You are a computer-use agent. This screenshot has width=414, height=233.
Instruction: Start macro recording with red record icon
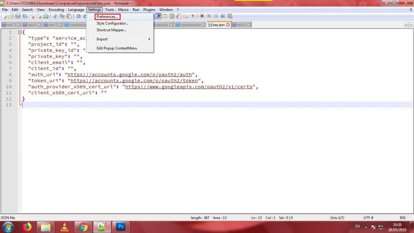click(x=202, y=16)
